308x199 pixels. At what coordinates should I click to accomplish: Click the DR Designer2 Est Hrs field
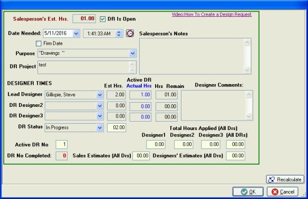117,106
